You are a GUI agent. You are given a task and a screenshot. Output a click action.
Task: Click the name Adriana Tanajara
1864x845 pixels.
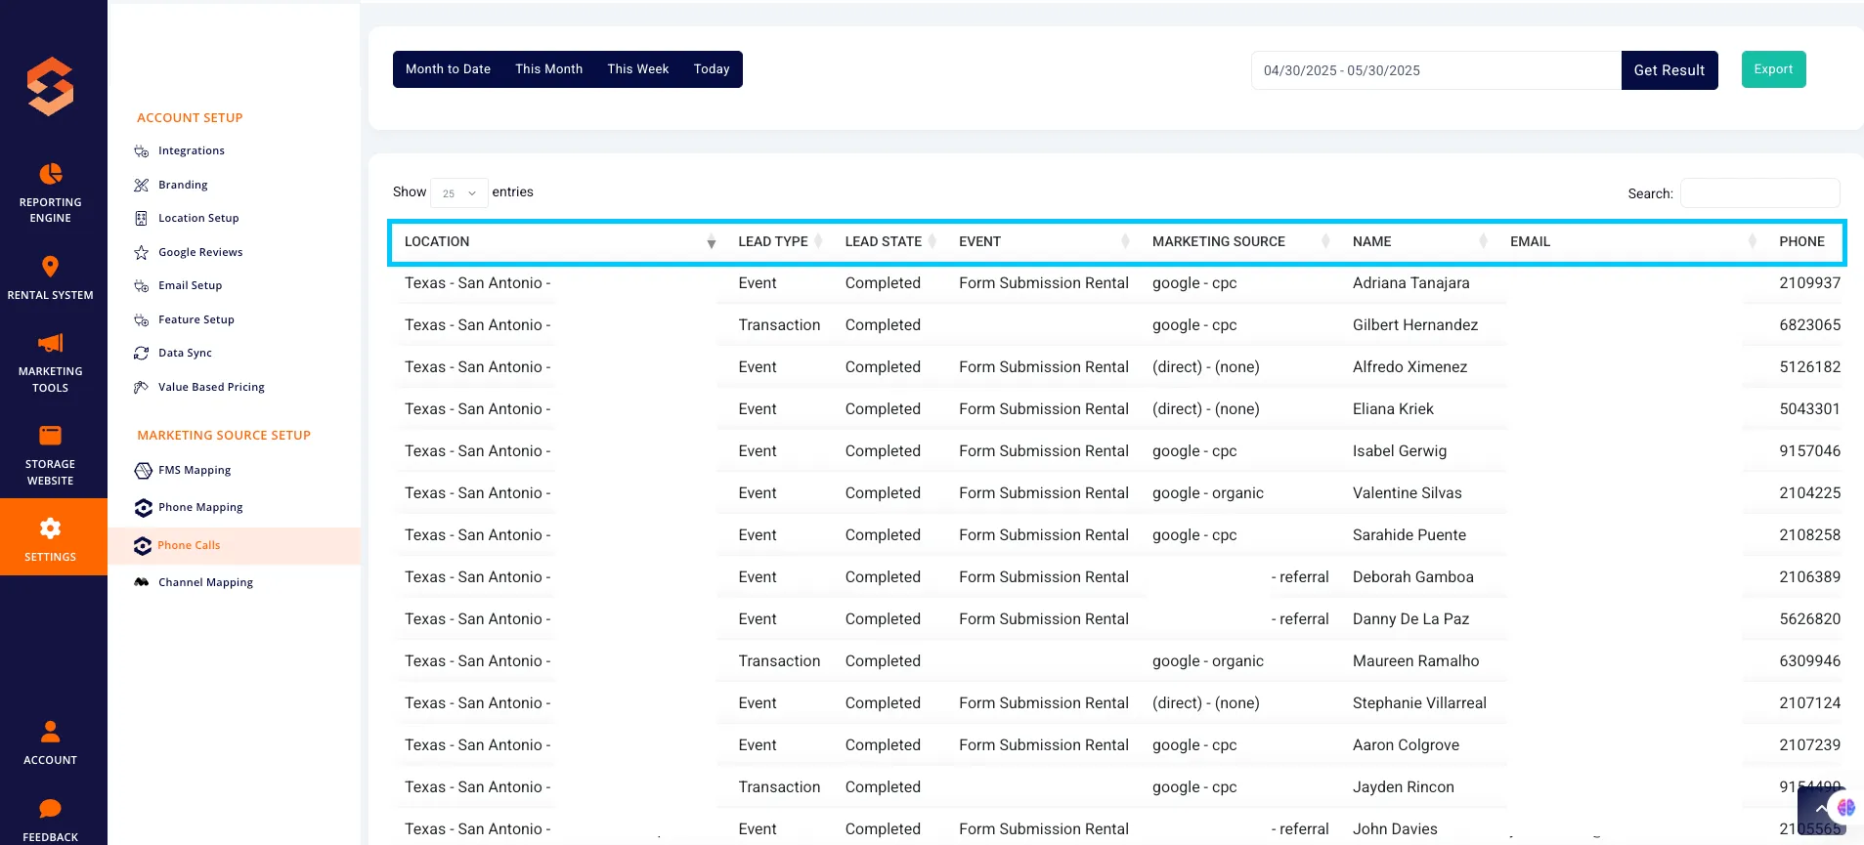[x=1410, y=283]
